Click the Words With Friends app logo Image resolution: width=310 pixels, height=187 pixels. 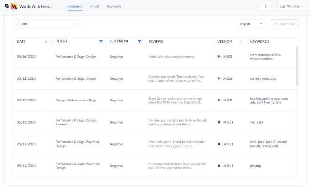[14, 6]
